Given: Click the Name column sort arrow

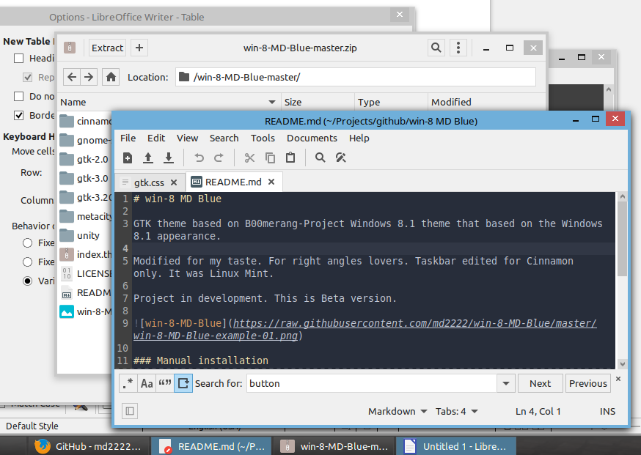Looking at the screenshot, I should 272,102.
